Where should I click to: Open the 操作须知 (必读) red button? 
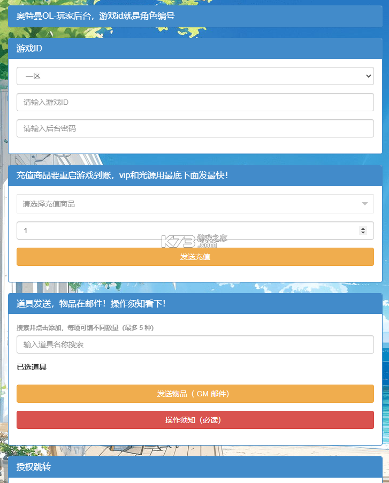point(195,420)
